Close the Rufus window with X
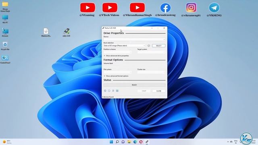258x145 pixels. [164, 28]
